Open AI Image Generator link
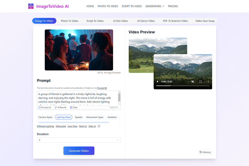249x166 pixels. pyautogui.click(x=112, y=73)
